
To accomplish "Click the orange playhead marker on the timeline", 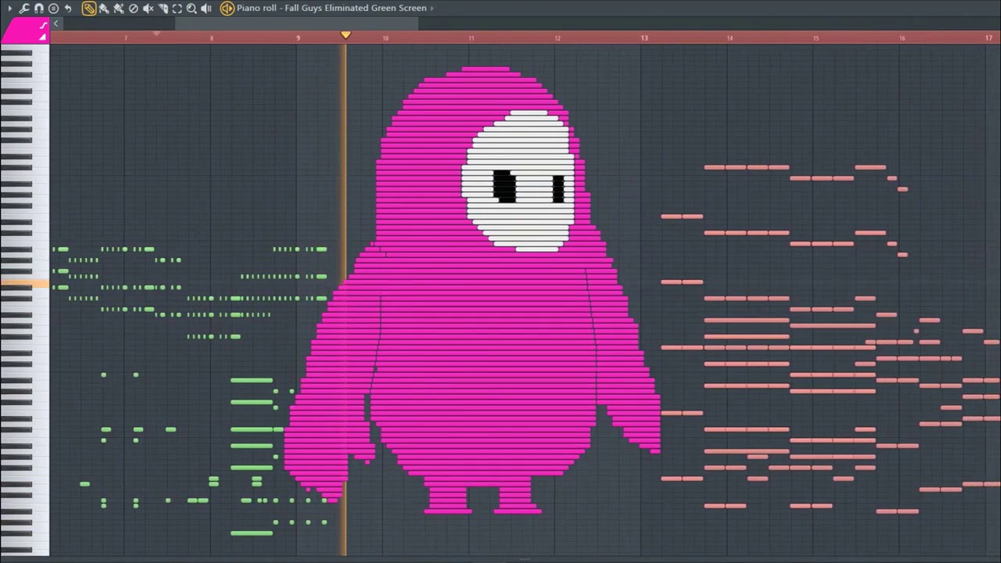I will (x=346, y=34).
